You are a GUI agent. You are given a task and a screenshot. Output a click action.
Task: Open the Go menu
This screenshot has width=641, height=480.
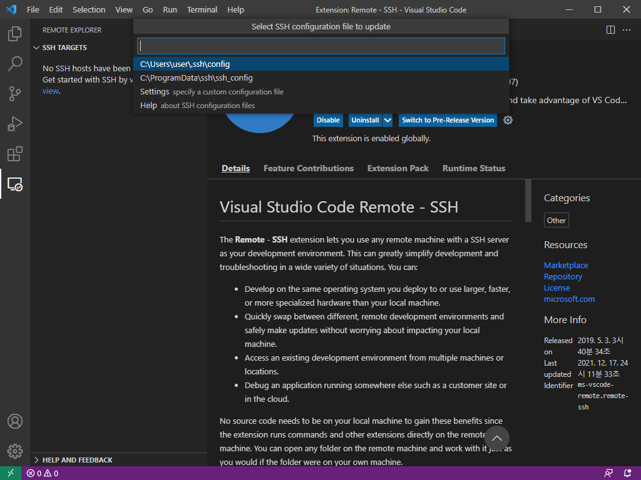pos(148,9)
